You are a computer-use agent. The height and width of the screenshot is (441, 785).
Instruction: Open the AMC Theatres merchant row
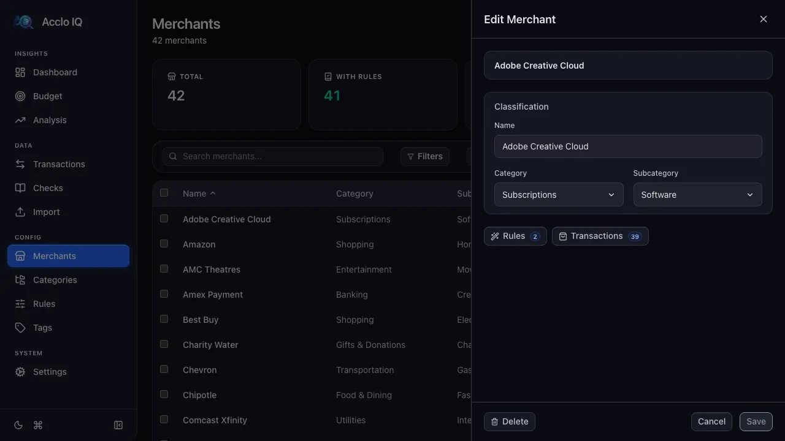click(x=312, y=269)
